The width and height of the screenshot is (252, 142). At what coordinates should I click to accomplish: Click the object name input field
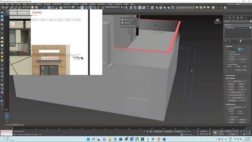click(x=237, y=21)
